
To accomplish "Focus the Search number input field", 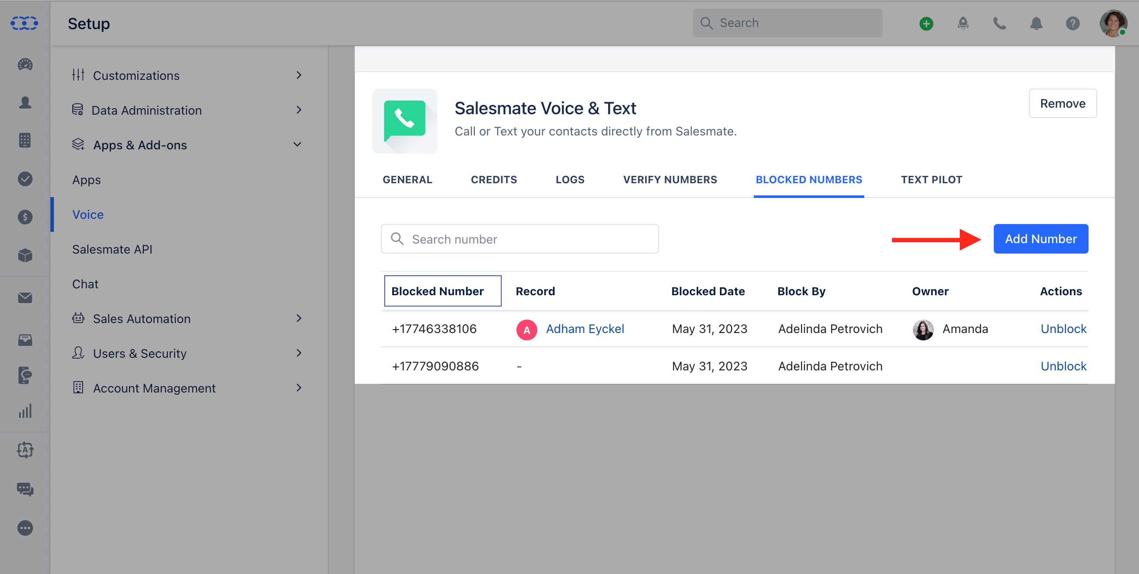I will tap(520, 239).
